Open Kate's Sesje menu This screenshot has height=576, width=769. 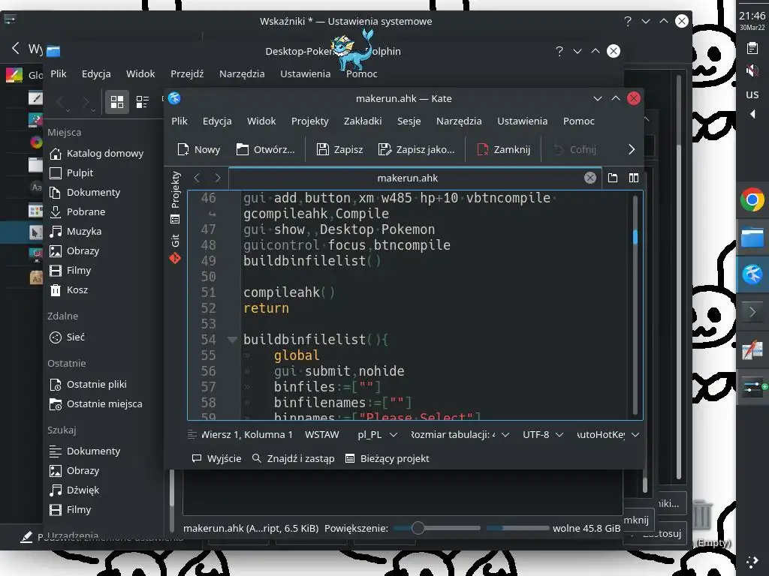click(409, 121)
